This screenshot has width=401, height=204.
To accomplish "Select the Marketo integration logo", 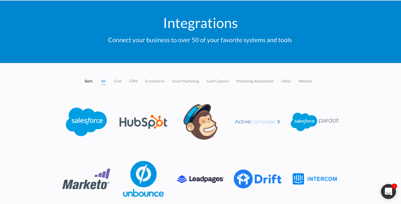I will point(86,179).
